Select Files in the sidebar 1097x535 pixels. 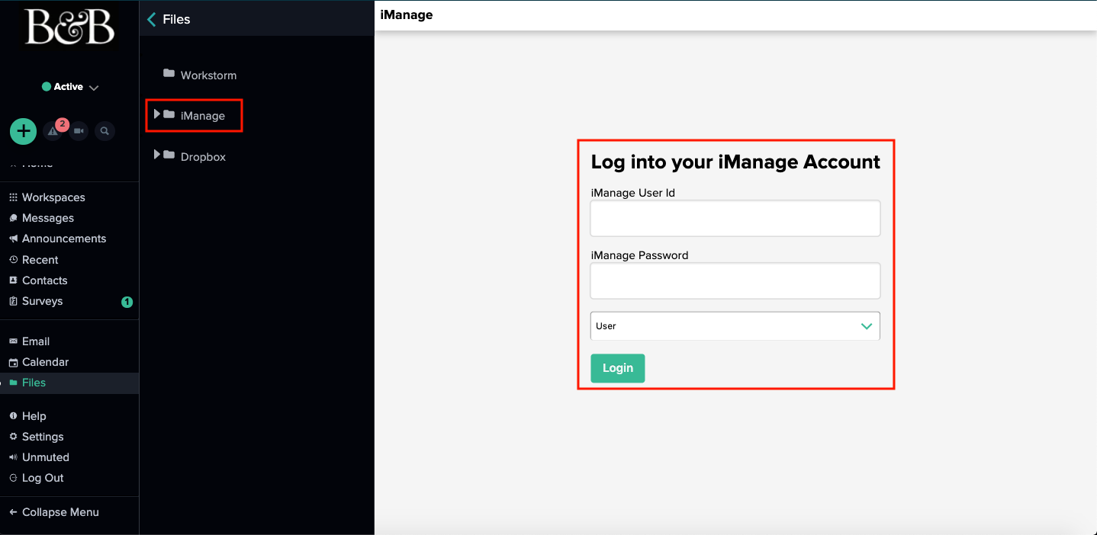[69, 383]
